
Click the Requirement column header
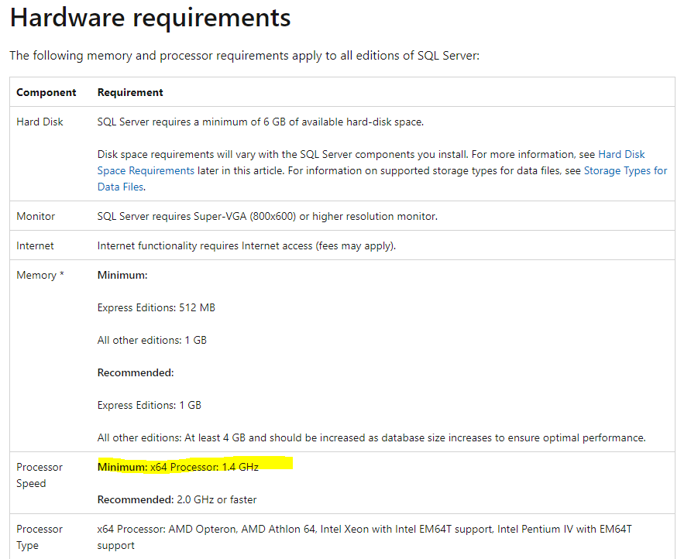pos(129,91)
